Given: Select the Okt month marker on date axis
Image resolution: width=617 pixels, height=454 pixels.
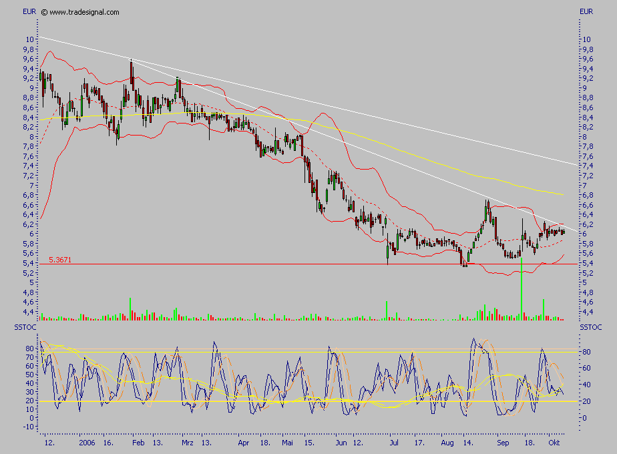Looking at the screenshot, I should click(x=554, y=442).
